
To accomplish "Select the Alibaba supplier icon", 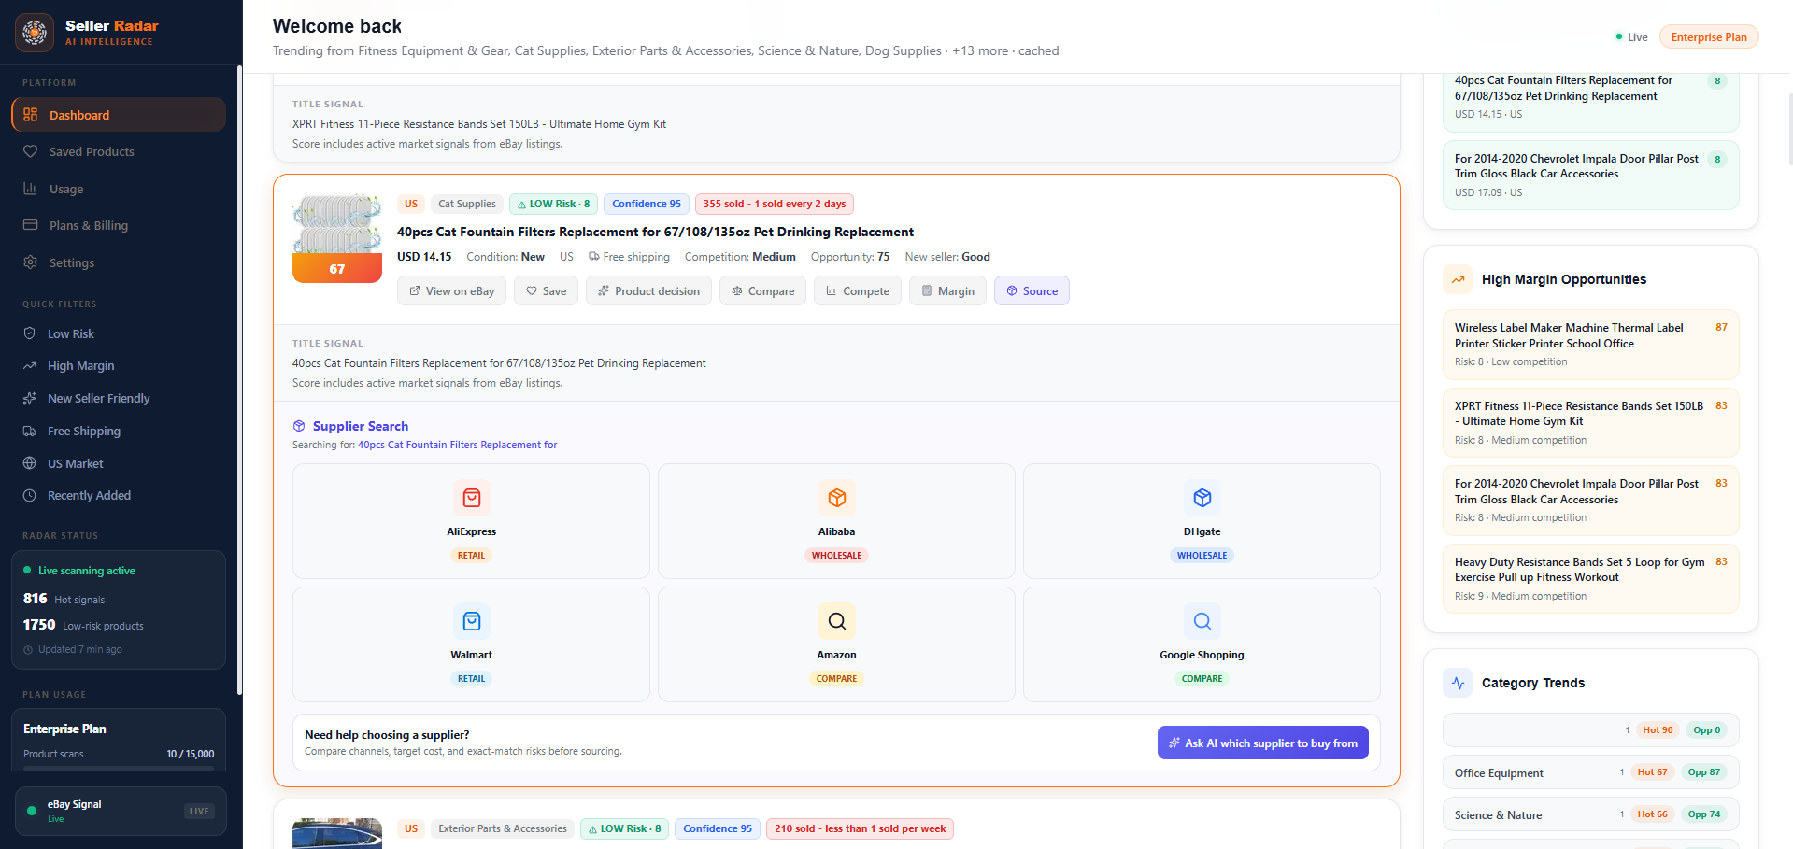I will [837, 498].
